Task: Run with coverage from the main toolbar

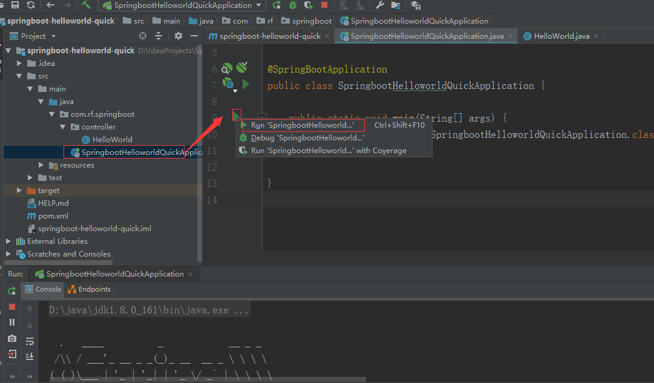Action: (309, 5)
